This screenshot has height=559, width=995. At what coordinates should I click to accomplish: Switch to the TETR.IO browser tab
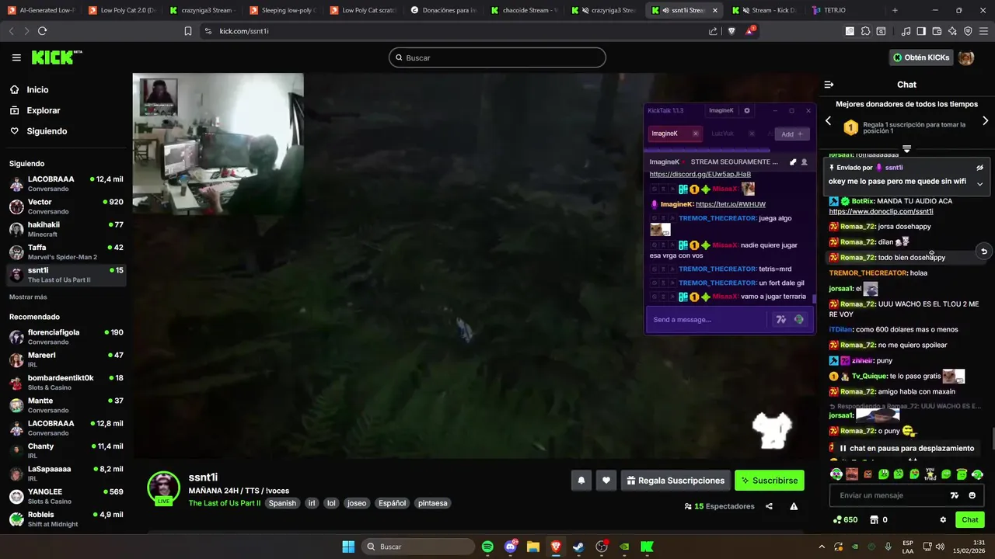(x=835, y=10)
